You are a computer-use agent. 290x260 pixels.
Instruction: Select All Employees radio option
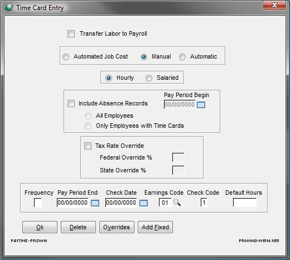point(88,116)
